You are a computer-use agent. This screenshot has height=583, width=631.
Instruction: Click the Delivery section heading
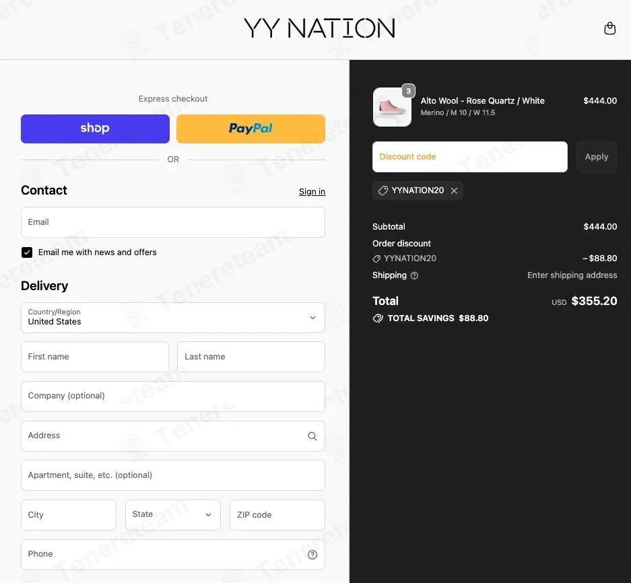(44, 285)
